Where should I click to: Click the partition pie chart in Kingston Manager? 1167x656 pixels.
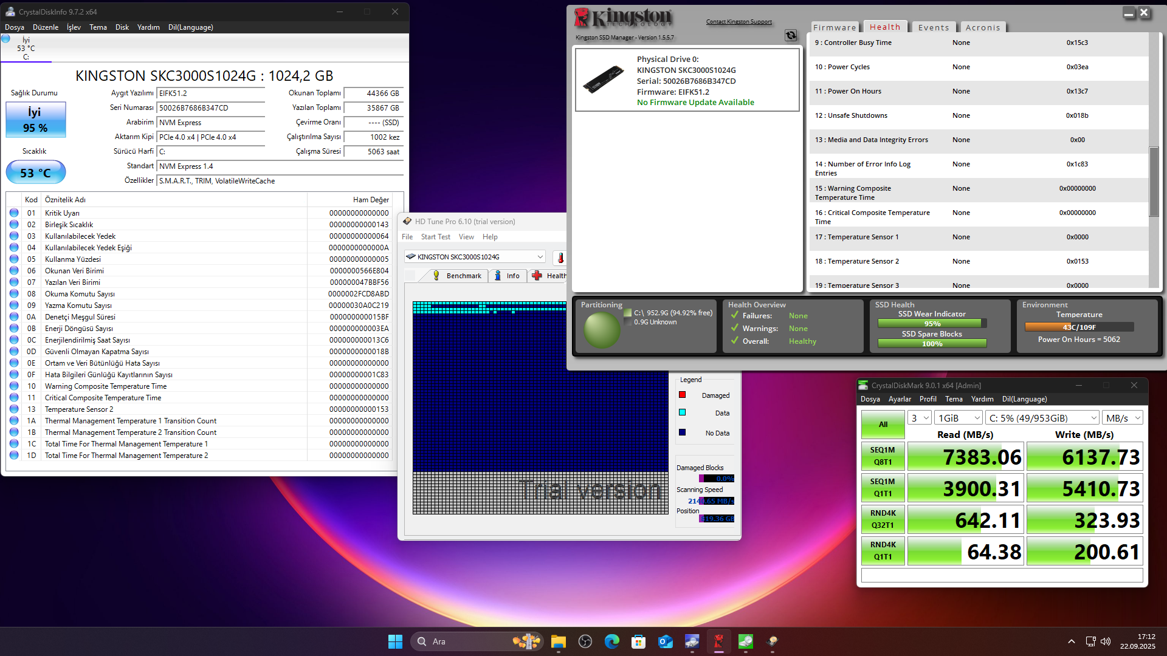(602, 330)
